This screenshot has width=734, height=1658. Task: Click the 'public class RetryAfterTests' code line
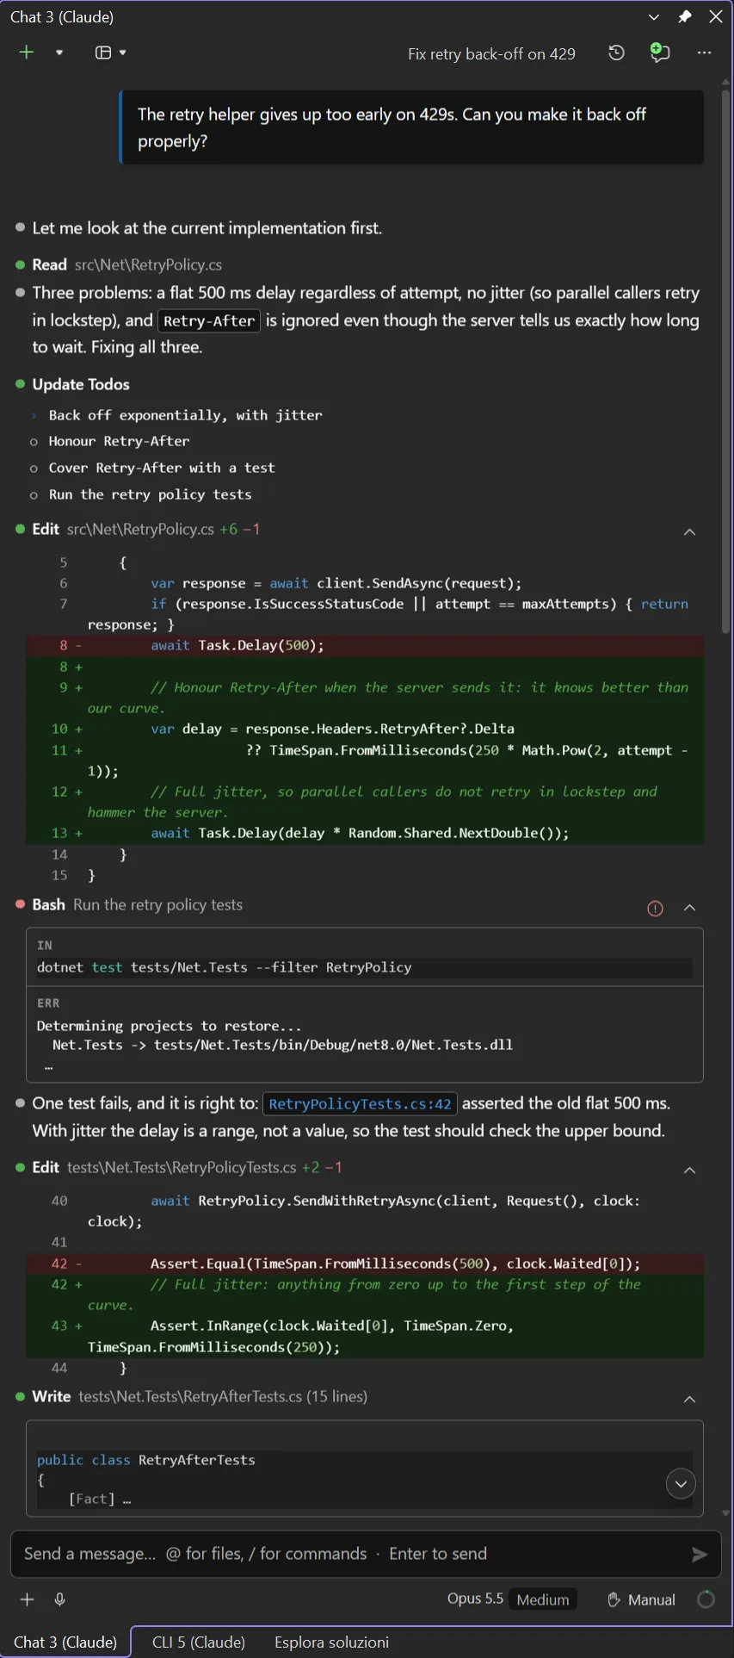[x=146, y=1460]
